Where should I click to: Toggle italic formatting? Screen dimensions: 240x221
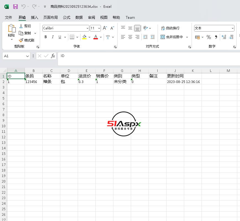(x=53, y=37)
